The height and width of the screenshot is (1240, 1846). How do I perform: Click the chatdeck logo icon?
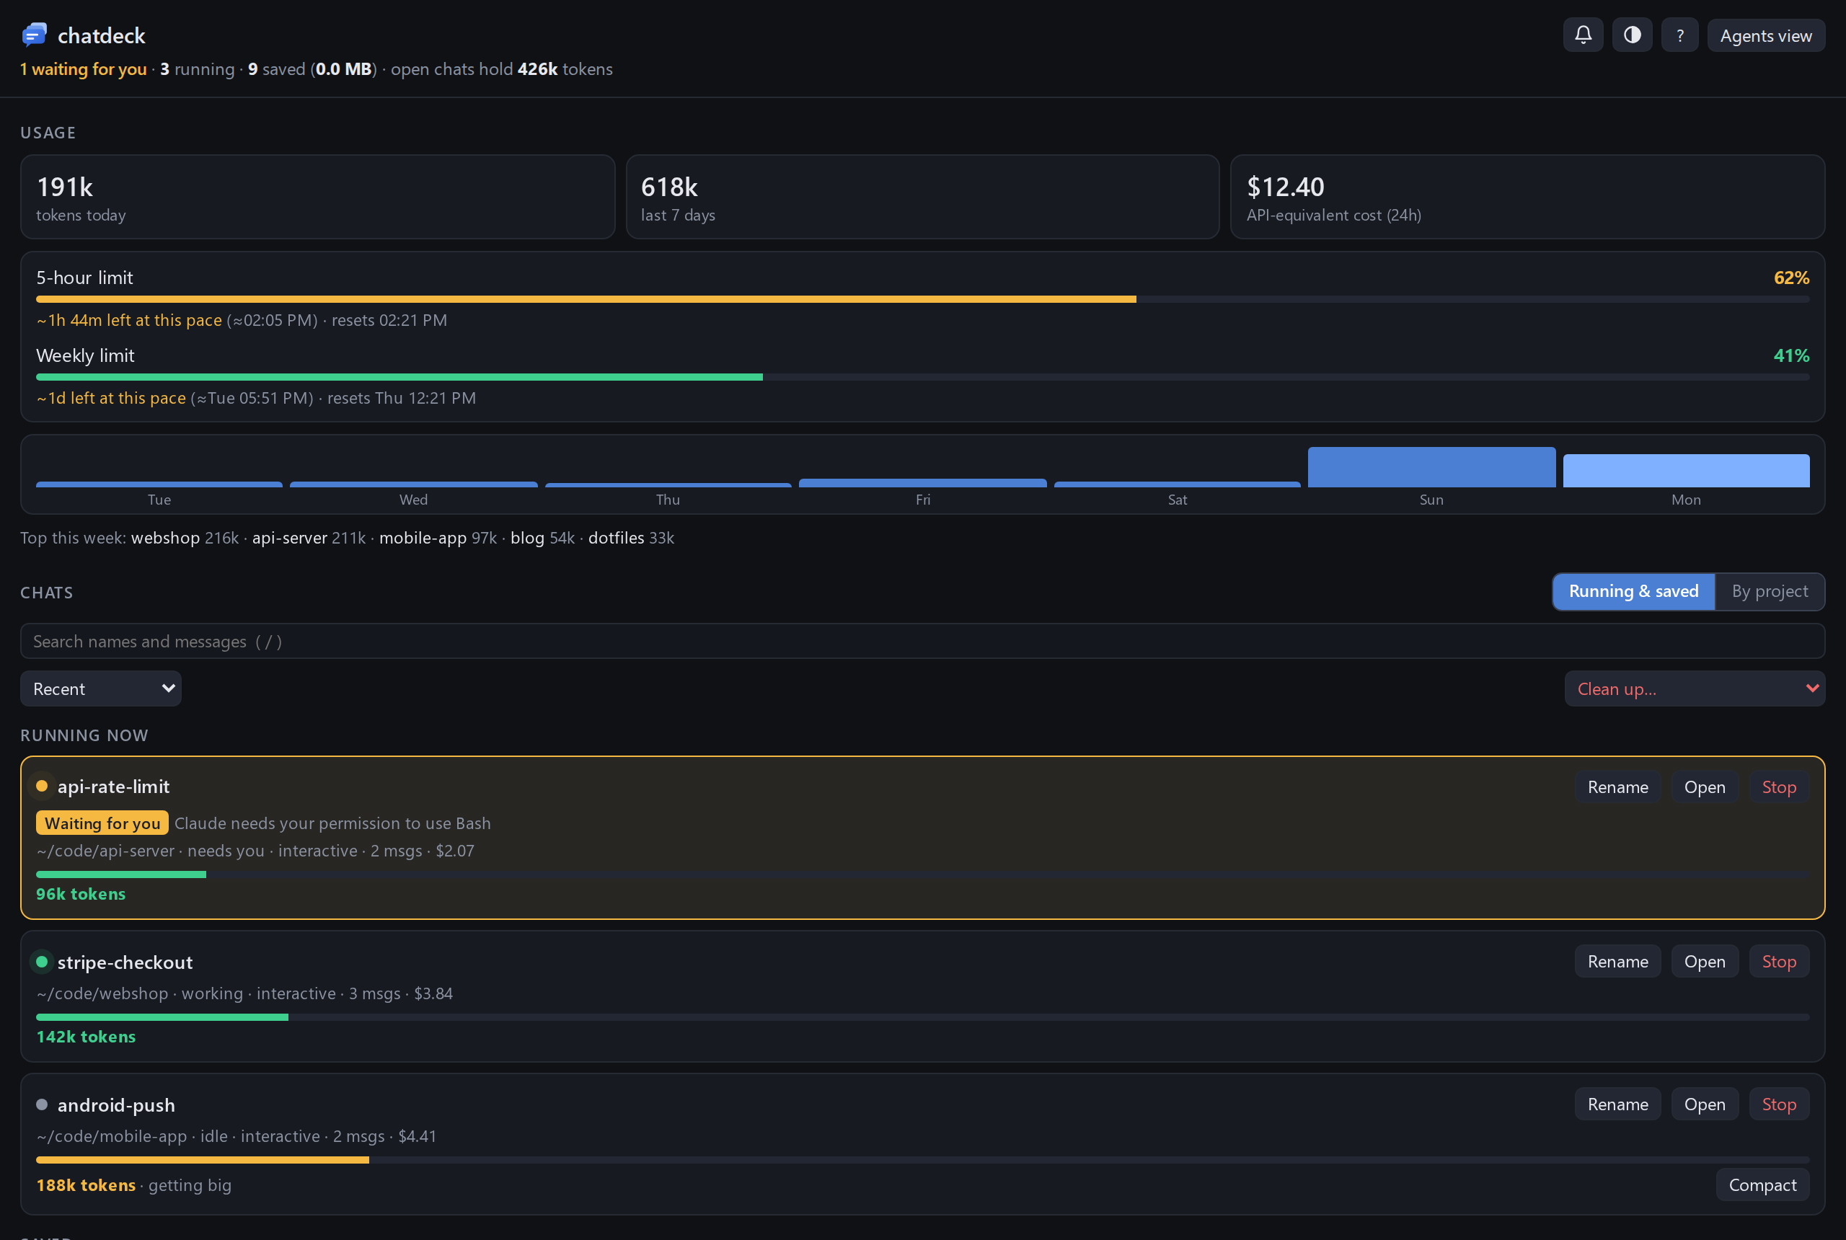pos(34,35)
